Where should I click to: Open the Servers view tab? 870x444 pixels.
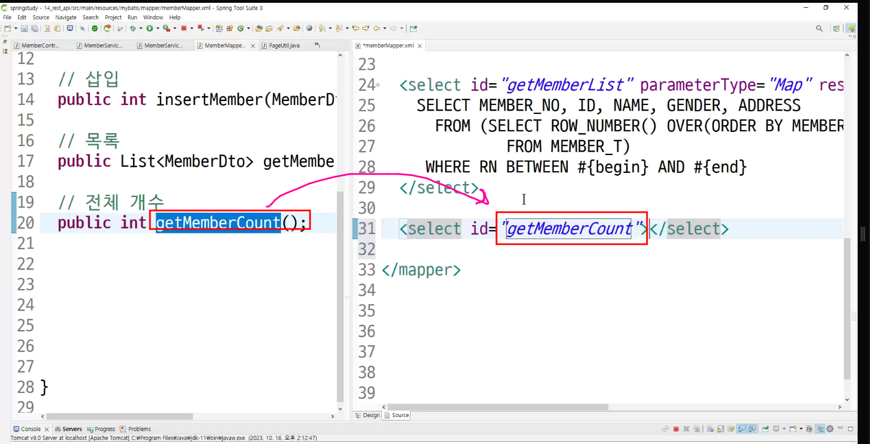(x=68, y=429)
